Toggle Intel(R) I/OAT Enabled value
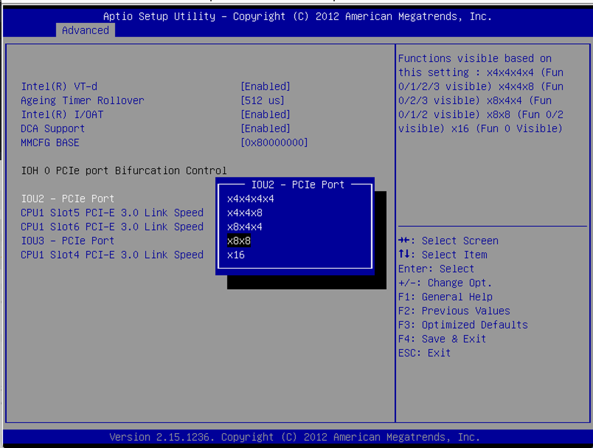The image size is (593, 448). tap(265, 114)
